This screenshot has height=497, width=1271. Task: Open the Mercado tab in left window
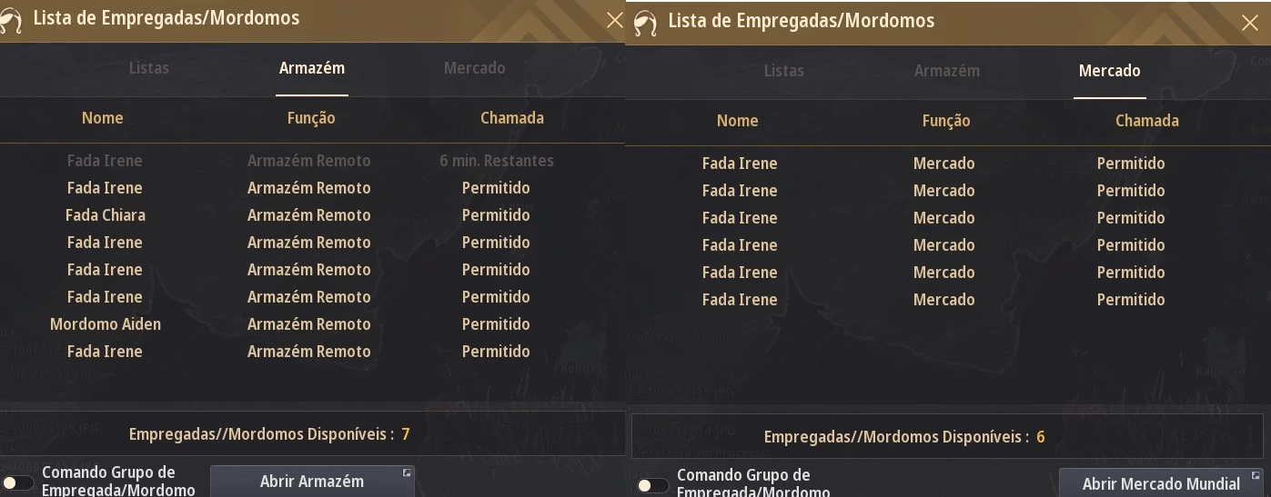[474, 68]
